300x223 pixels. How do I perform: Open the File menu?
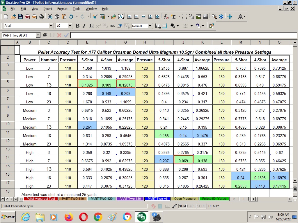point(13,9)
